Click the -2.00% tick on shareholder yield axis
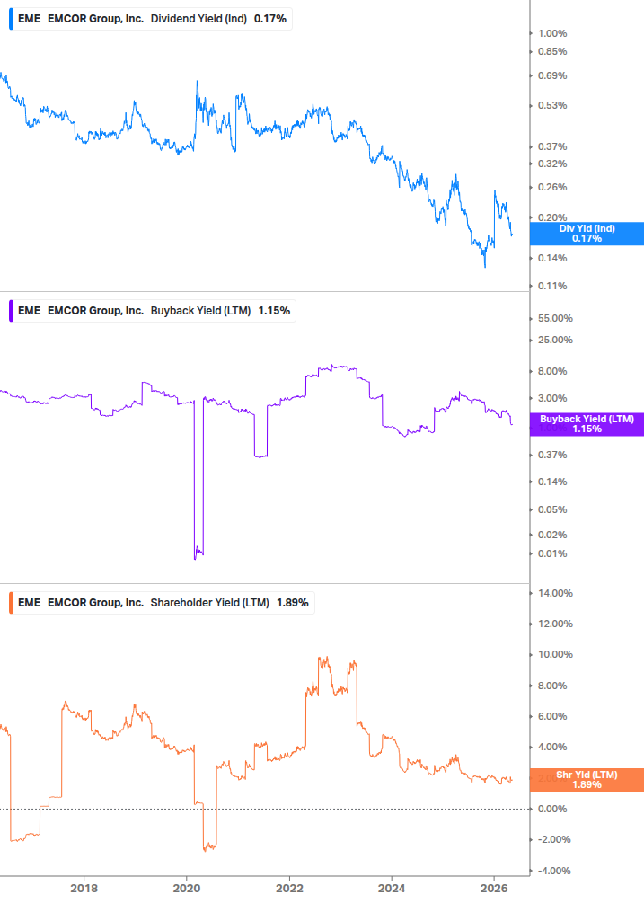Image resolution: width=644 pixels, height=903 pixels. click(554, 839)
